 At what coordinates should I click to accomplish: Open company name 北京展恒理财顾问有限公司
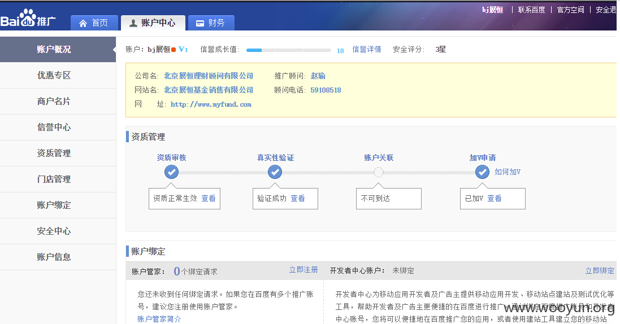click(x=209, y=76)
